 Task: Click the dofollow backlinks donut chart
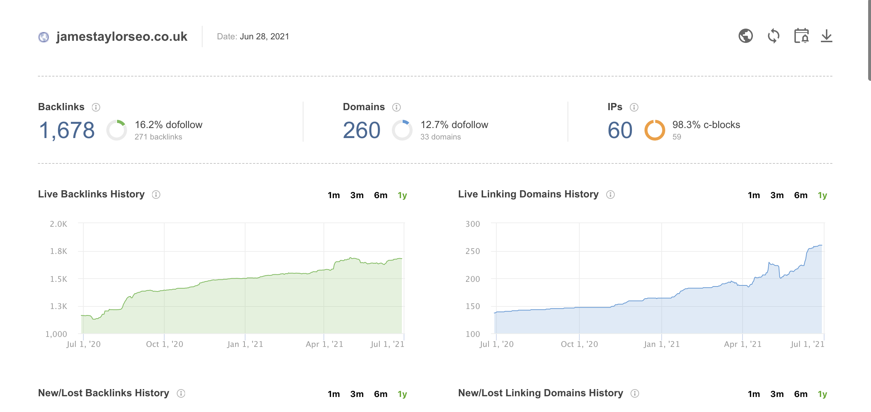coord(117,130)
